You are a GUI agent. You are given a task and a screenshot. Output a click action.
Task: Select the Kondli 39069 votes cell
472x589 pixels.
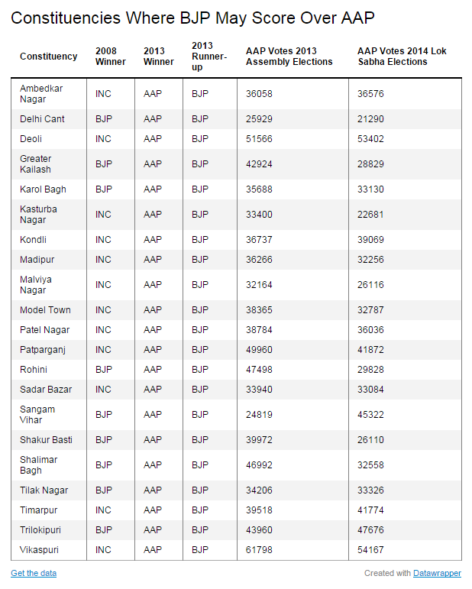coord(370,240)
